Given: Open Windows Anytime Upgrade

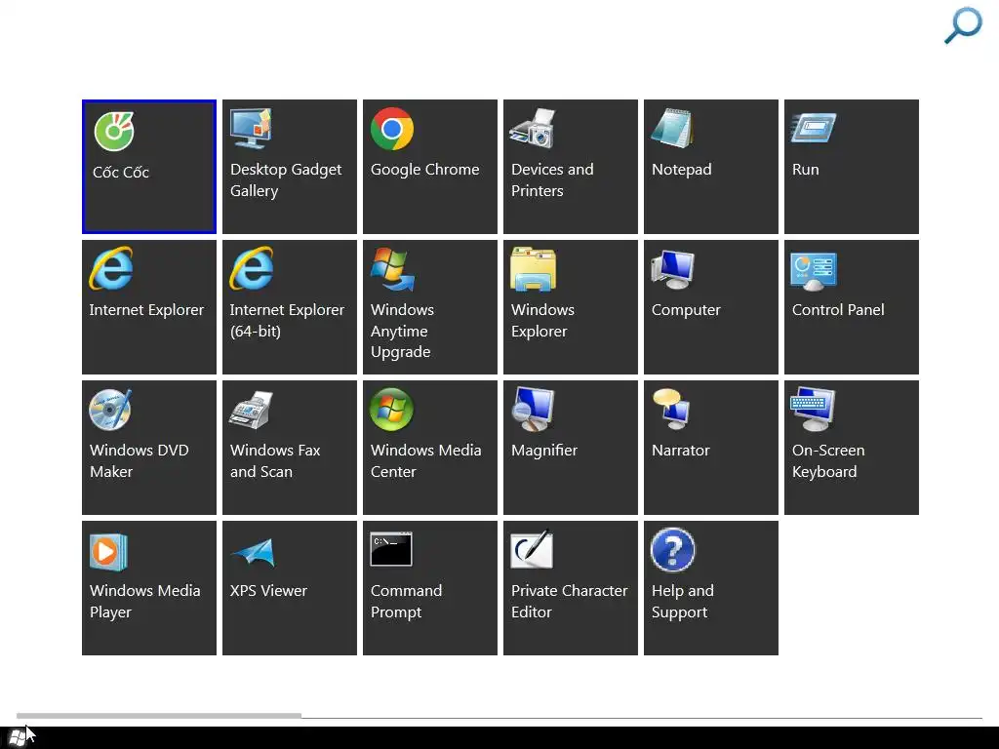Looking at the screenshot, I should pyautogui.click(x=430, y=307).
